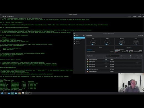Image resolution: width=144 pixels, height=108 pixels.
Task: Open the application launcher on taskbar
Action: [x=2, y=93]
